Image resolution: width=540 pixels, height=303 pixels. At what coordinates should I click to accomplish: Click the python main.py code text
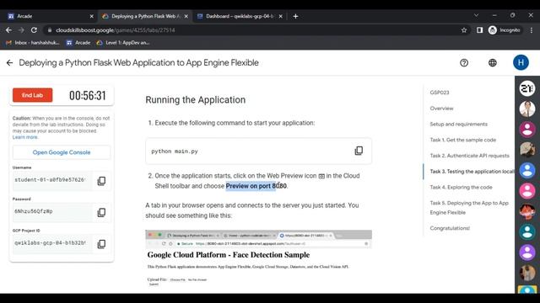tap(175, 151)
